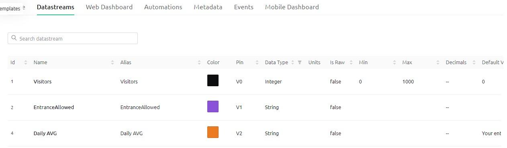This screenshot has height=148, width=507.
Task: Sort by Decimals column arrows
Action: pyautogui.click(x=474, y=62)
